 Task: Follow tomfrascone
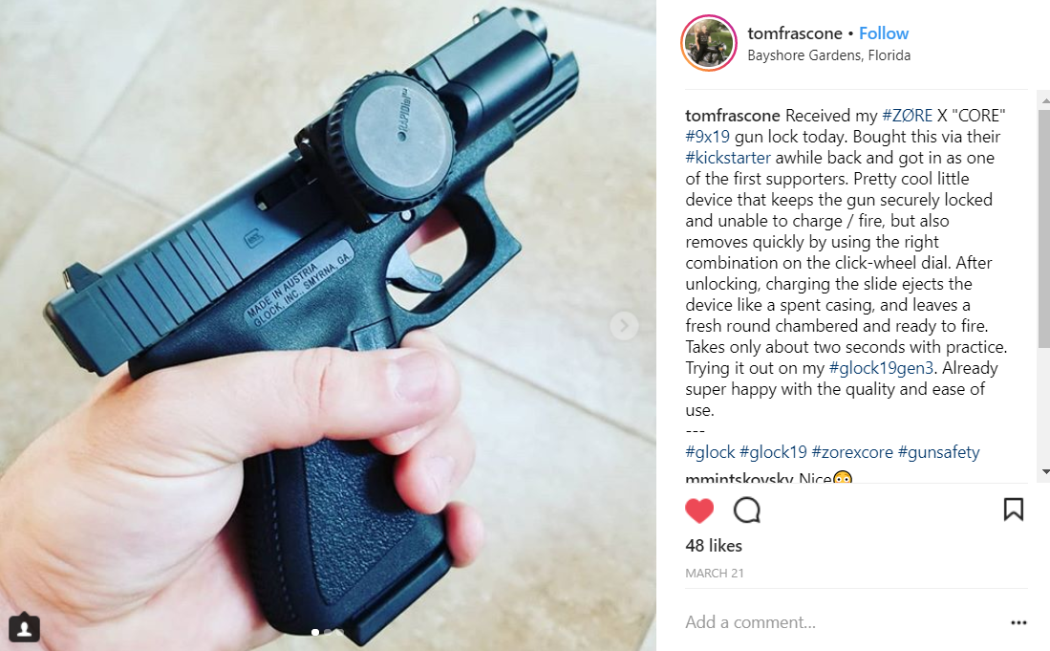tap(883, 33)
